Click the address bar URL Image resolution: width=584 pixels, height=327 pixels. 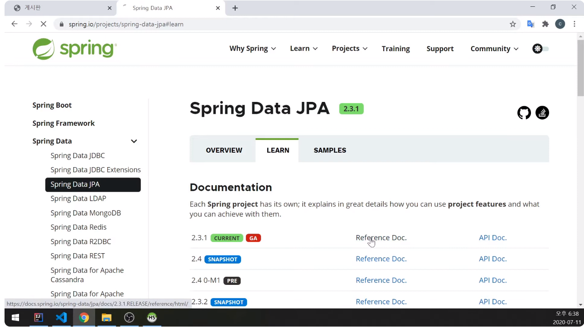coord(126,24)
